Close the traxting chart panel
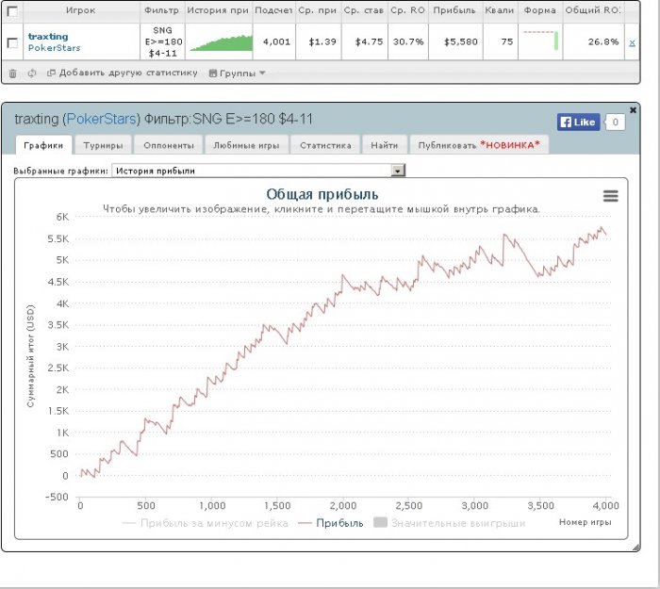This screenshot has width=660, height=589. pyautogui.click(x=633, y=110)
